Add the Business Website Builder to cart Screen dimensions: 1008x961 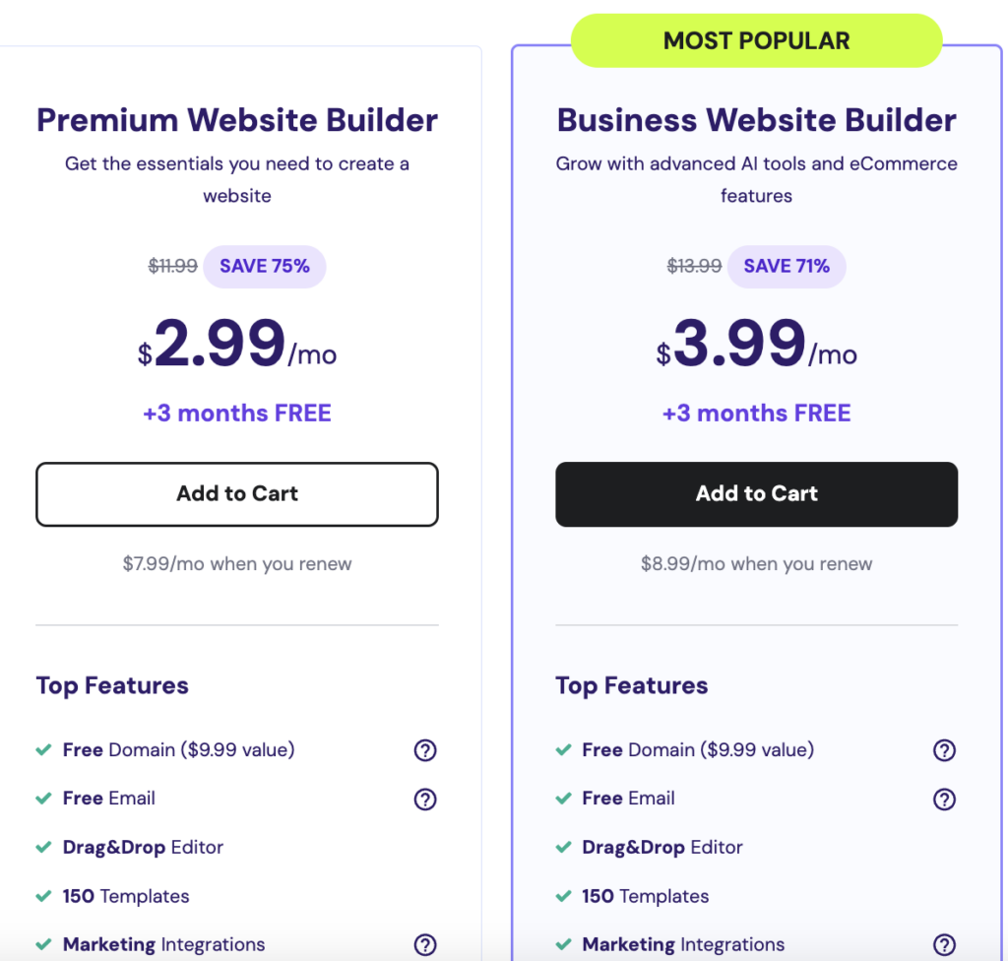[x=756, y=494]
